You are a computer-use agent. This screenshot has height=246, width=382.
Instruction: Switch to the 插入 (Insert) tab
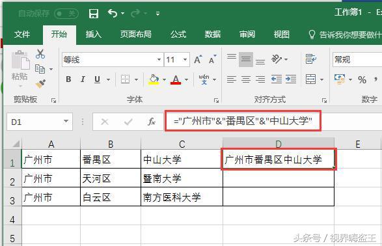click(x=94, y=34)
